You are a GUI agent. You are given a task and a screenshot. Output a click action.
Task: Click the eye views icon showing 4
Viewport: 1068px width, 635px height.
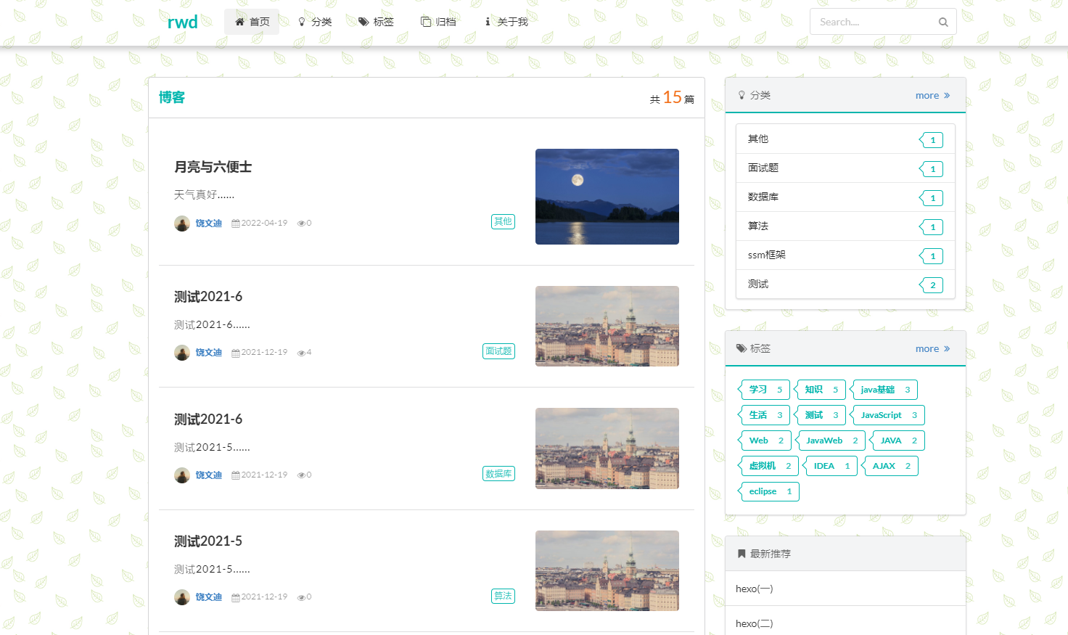[301, 353]
